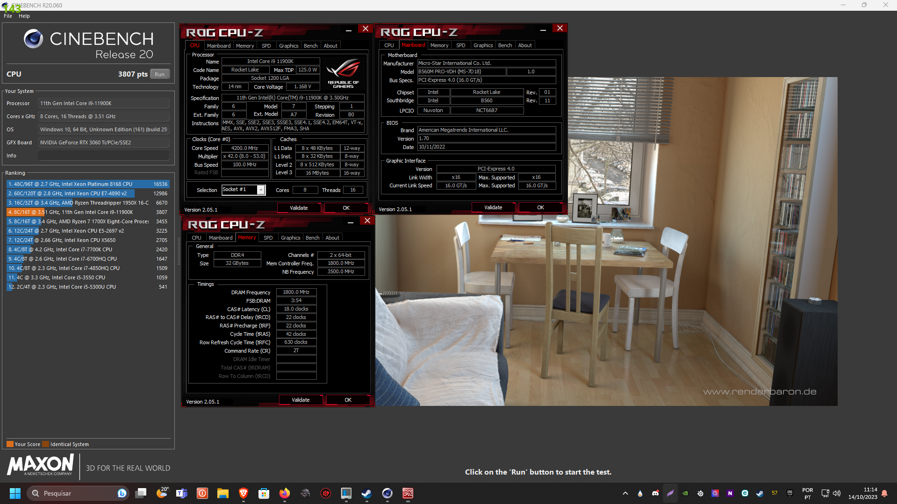The height and width of the screenshot is (504, 897).
Task: Click the Pesquisar search box
Action: tap(77, 493)
